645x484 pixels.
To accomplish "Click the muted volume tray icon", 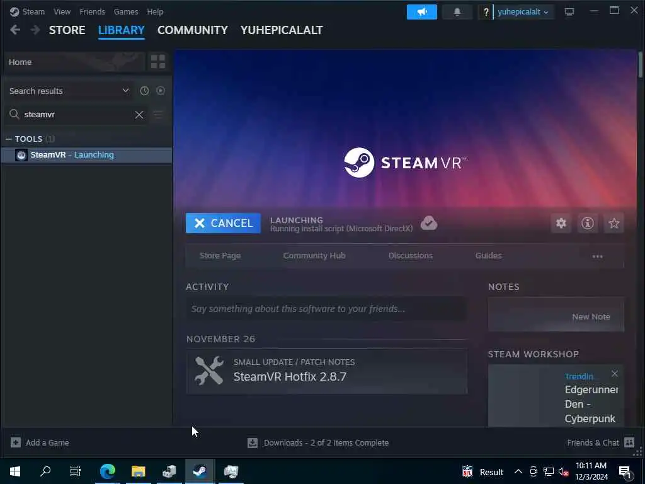I will pyautogui.click(x=564, y=472).
